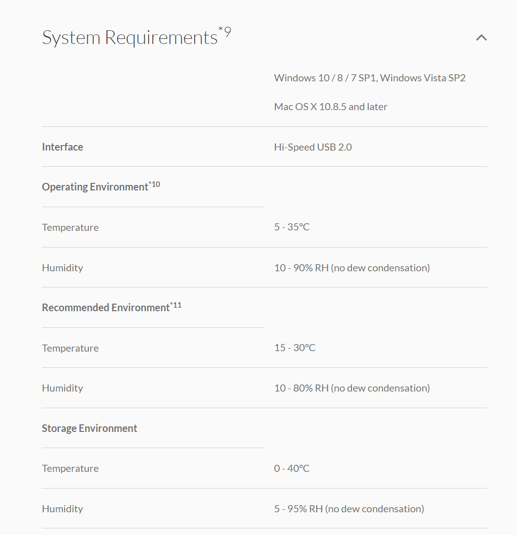Click the 15 - 30°C temperature value
This screenshot has height=535, width=517.
(295, 348)
